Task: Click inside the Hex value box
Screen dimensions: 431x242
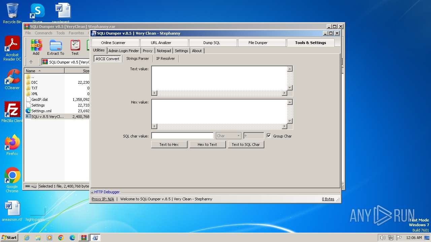Action: coord(220,112)
